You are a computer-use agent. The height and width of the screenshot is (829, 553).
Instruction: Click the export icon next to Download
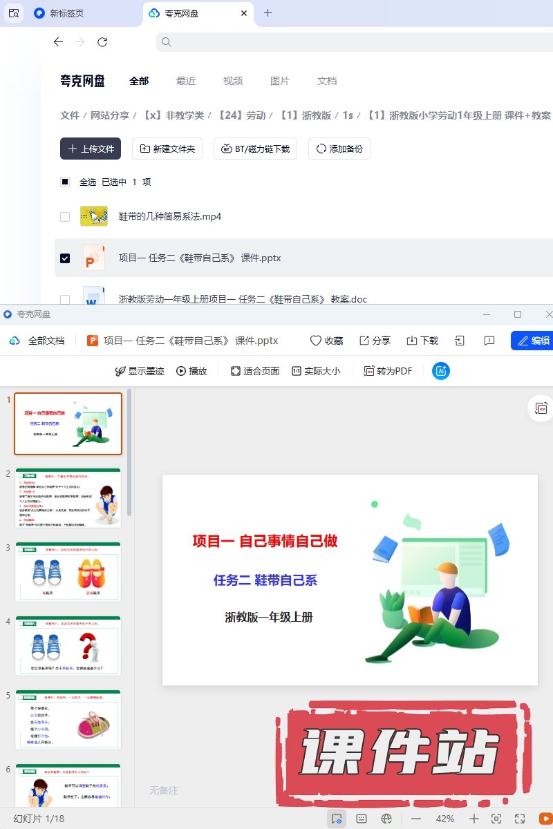pos(460,341)
